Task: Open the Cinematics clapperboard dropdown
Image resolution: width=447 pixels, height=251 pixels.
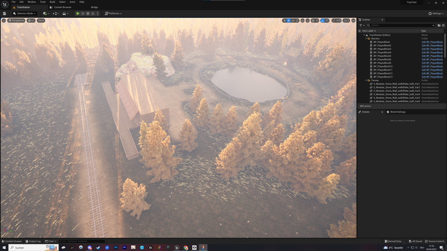Action: point(66,13)
